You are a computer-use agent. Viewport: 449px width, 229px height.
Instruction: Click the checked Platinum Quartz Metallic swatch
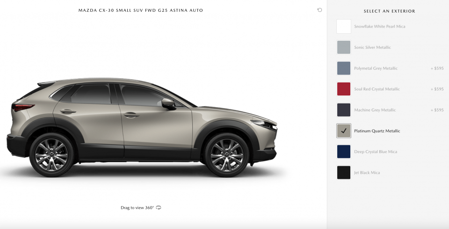tap(344, 131)
